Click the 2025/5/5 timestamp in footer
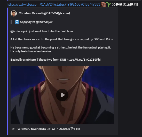This screenshot has height=137, width=142. 69,129
